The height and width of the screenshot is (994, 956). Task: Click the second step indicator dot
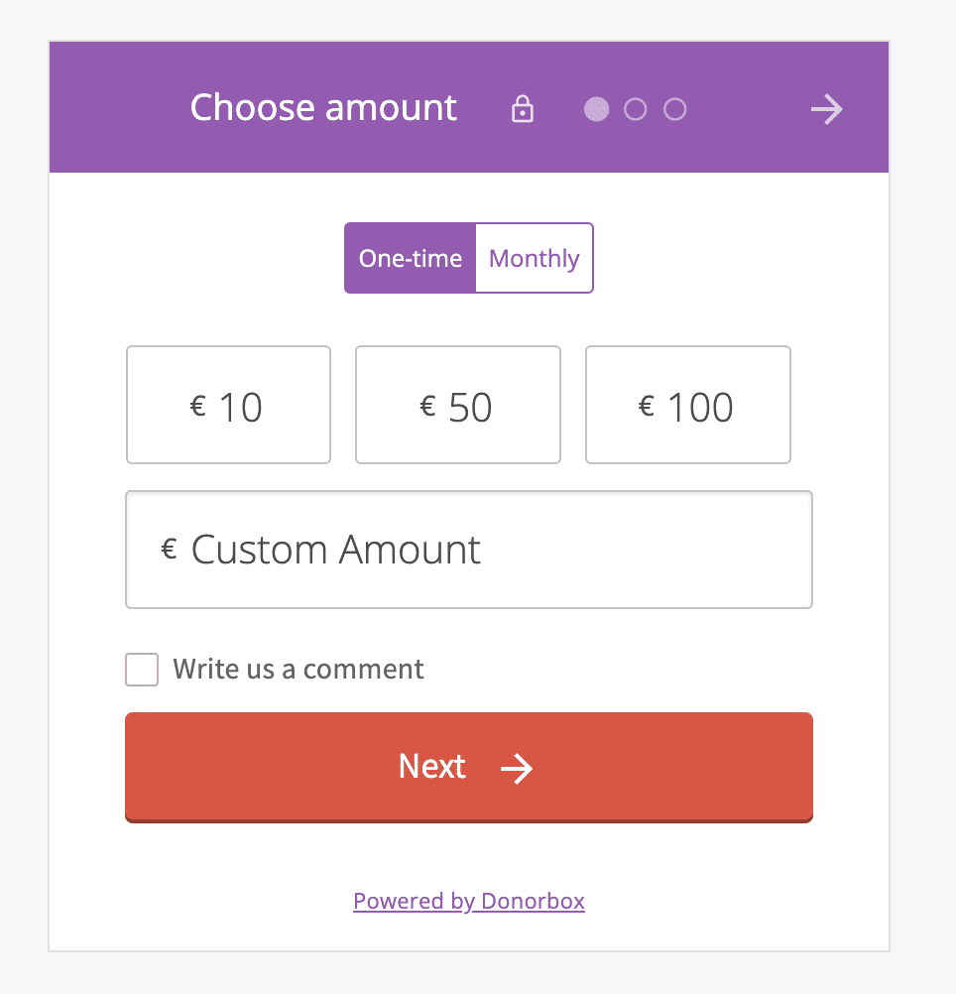(x=636, y=109)
